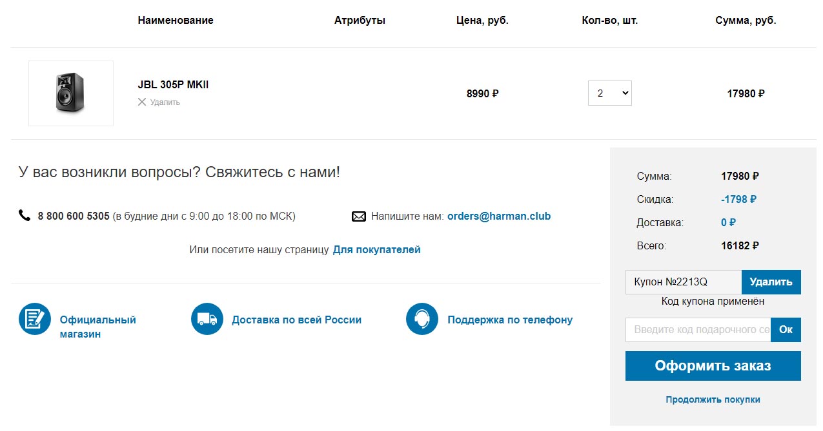Viewport: 823px width, 431px height.
Task: Click the Скидка: label in summary
Action: coord(655,200)
